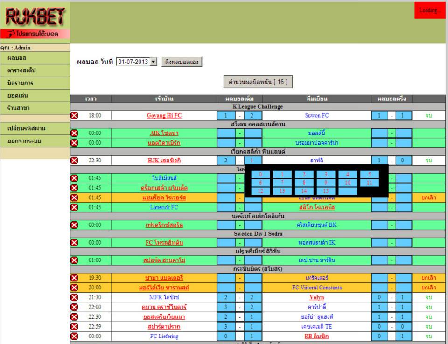448x344 pixels.
Task: Open the date dropdown showing 01-07-2013
Action: (137, 62)
